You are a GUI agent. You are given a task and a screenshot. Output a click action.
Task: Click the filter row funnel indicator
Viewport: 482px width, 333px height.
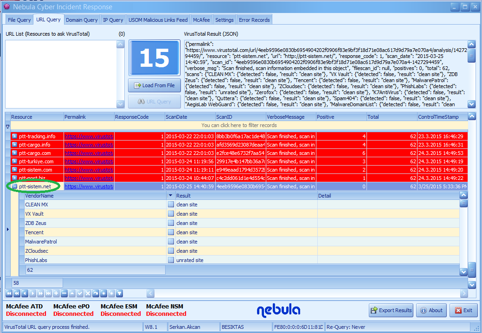(x=8, y=126)
